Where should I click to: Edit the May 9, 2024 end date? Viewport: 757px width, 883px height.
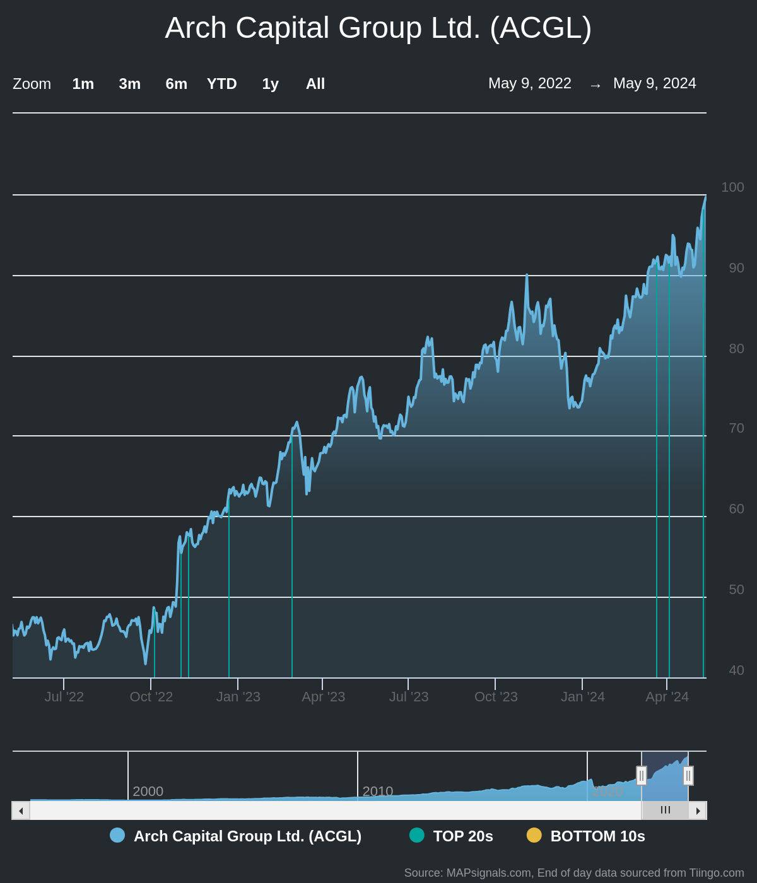(655, 83)
